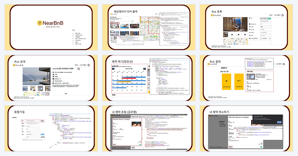The width and height of the screenshot is (298, 156).
Task: Click the table of contents 목차 heading
Action: [x=73, y=30]
